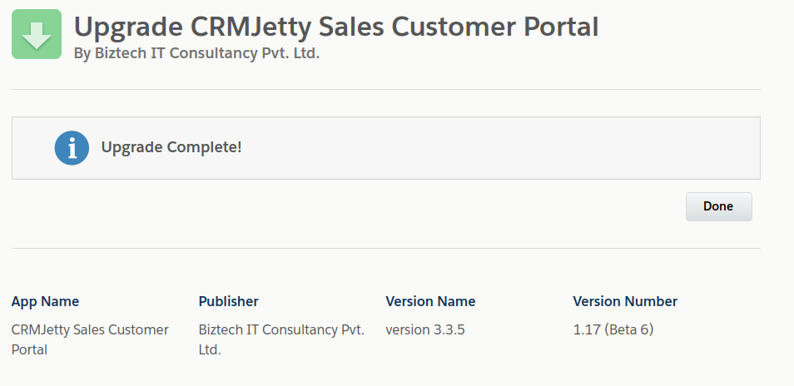This screenshot has height=386, width=794.
Task: Select the Version Number column header
Action: (625, 301)
